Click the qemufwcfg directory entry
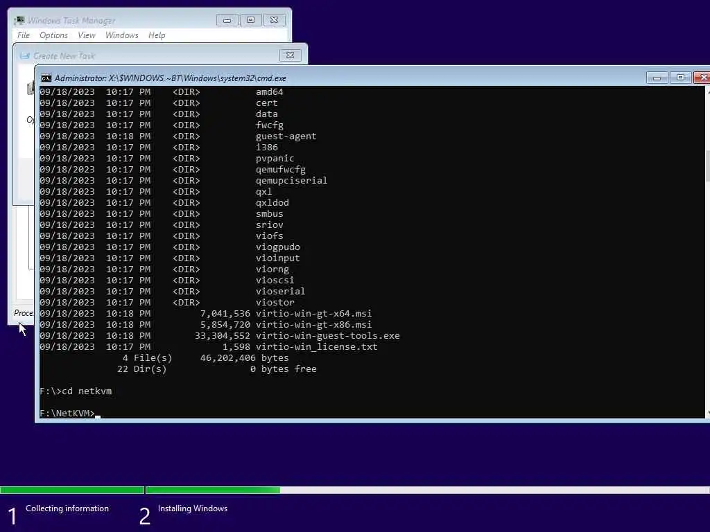 tap(280, 169)
